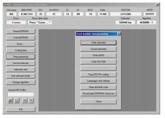
Task: Click the save disk icon in HEX-Editor
Action: (17, 101)
